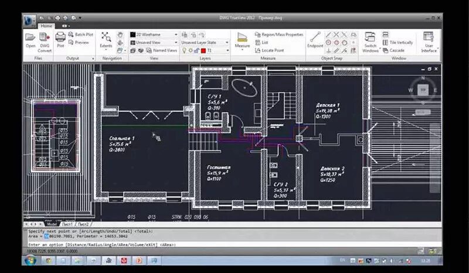Click the Quick Access open icon

[x=42, y=18]
